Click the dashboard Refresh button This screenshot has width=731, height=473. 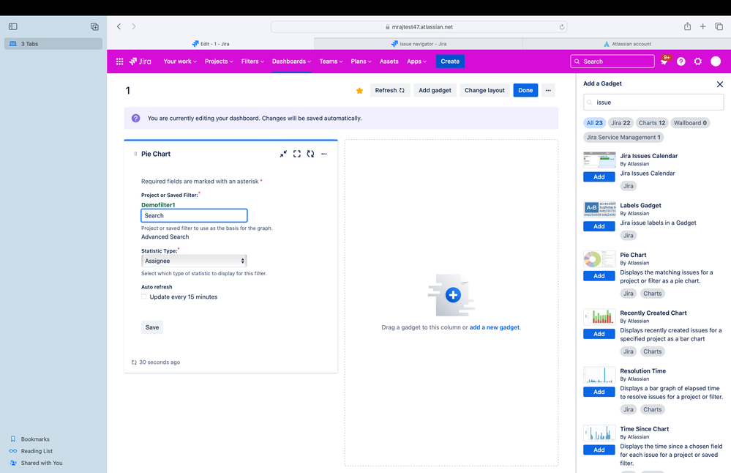click(x=390, y=91)
